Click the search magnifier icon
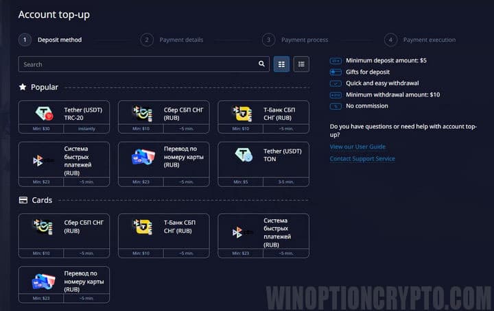 261,64
